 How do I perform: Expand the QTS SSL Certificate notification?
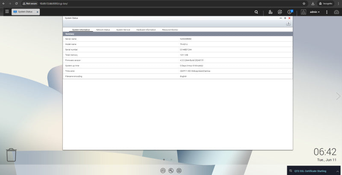338,171
